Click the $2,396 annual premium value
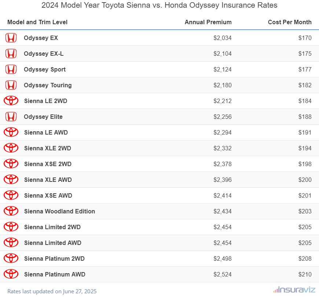 coord(223,180)
